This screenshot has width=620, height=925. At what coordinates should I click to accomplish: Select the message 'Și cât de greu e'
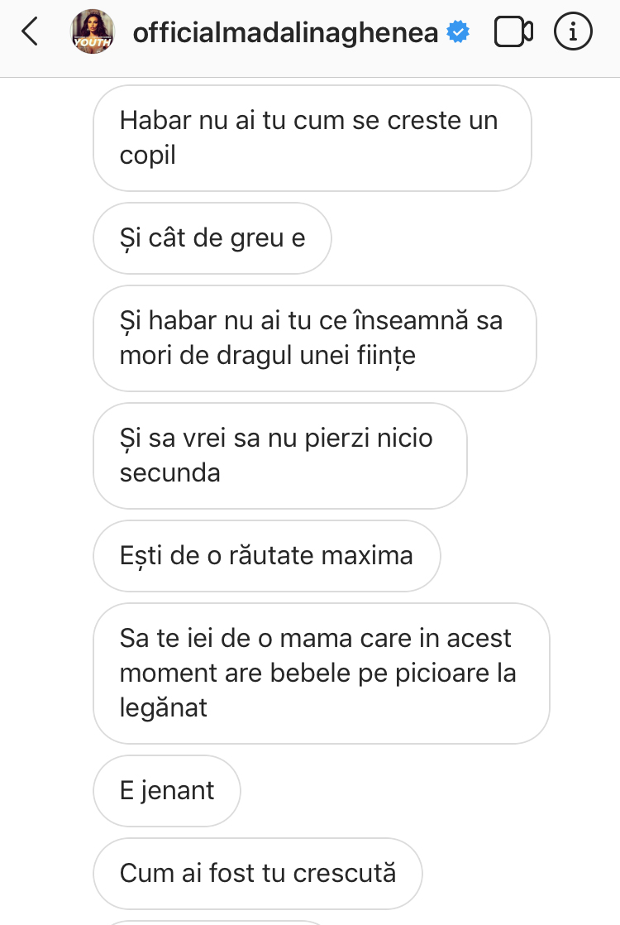coord(212,238)
